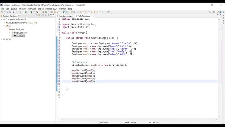Open the External Tools dropdown arrow
The height and width of the screenshot is (127, 225).
(x=40, y=12)
